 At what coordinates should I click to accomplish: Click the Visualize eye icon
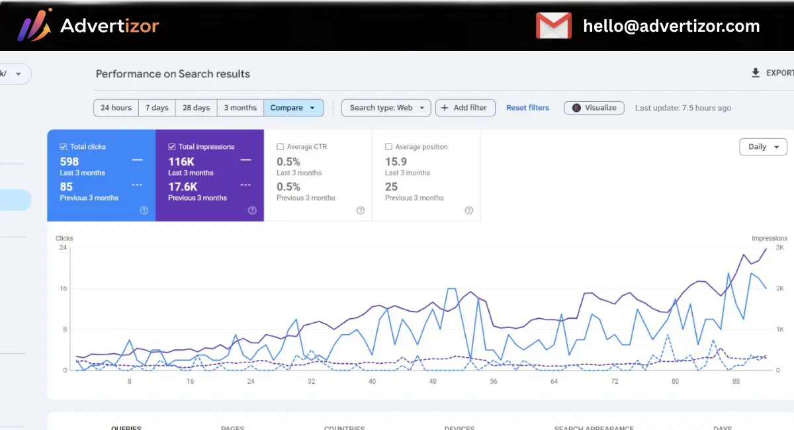576,107
